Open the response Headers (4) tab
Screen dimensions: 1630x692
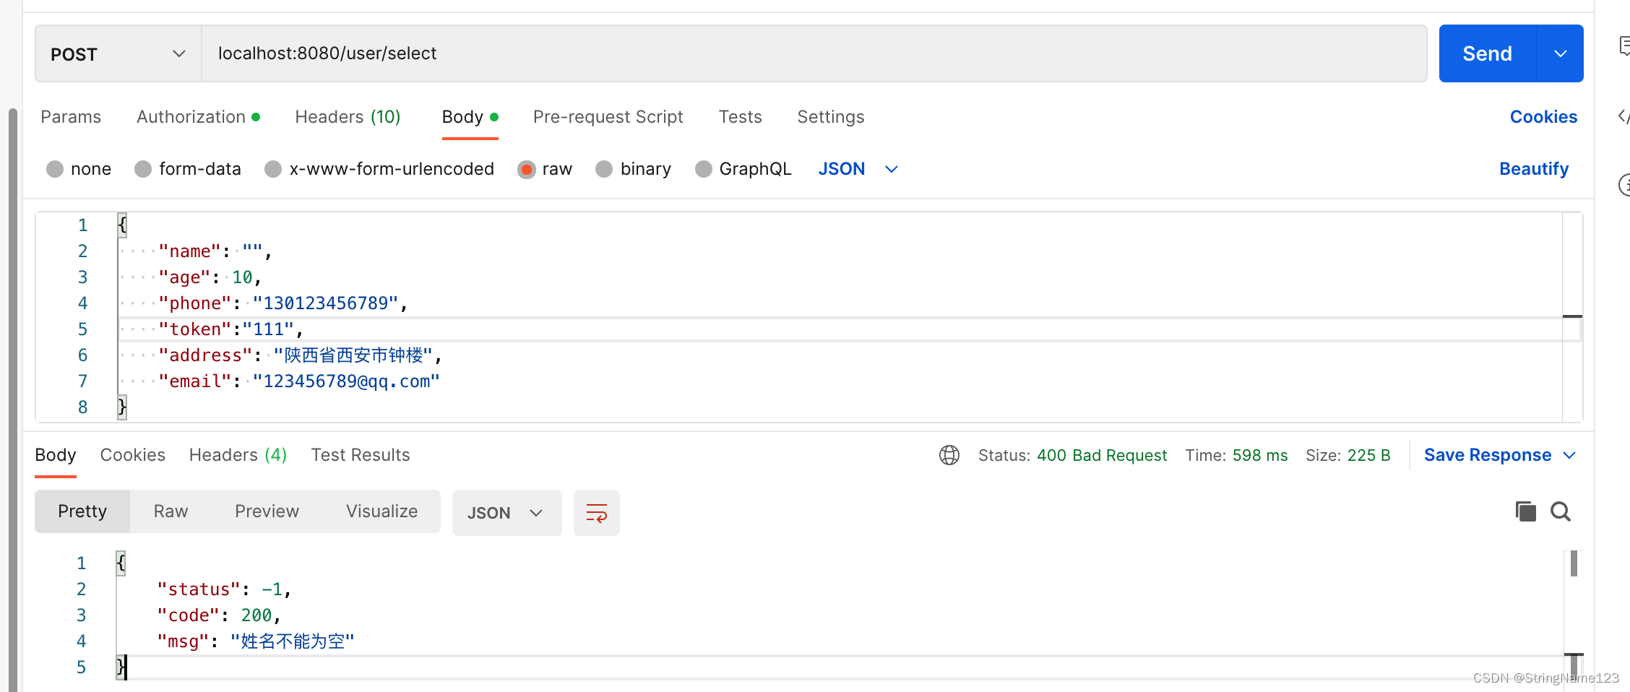[237, 454]
